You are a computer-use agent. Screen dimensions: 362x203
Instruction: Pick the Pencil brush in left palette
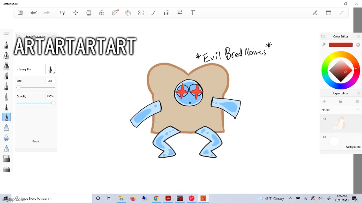point(6,45)
